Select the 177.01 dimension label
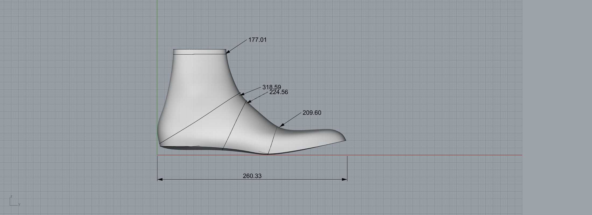 click(x=258, y=40)
